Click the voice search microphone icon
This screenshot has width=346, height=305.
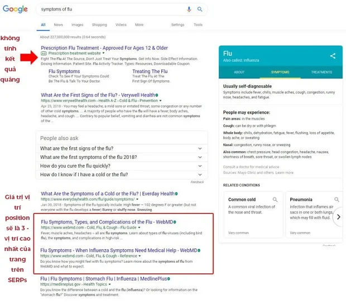coord(189,9)
